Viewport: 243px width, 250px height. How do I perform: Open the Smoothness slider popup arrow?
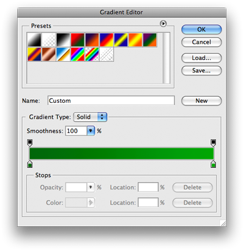91,131
